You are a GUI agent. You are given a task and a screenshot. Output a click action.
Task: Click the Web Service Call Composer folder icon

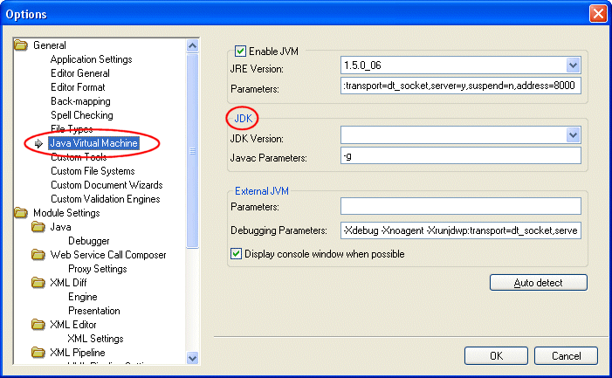click(x=38, y=255)
